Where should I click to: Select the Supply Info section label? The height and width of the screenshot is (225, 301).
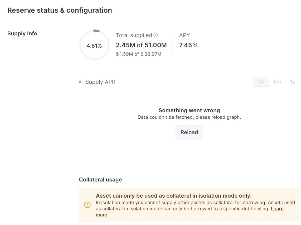tap(22, 33)
